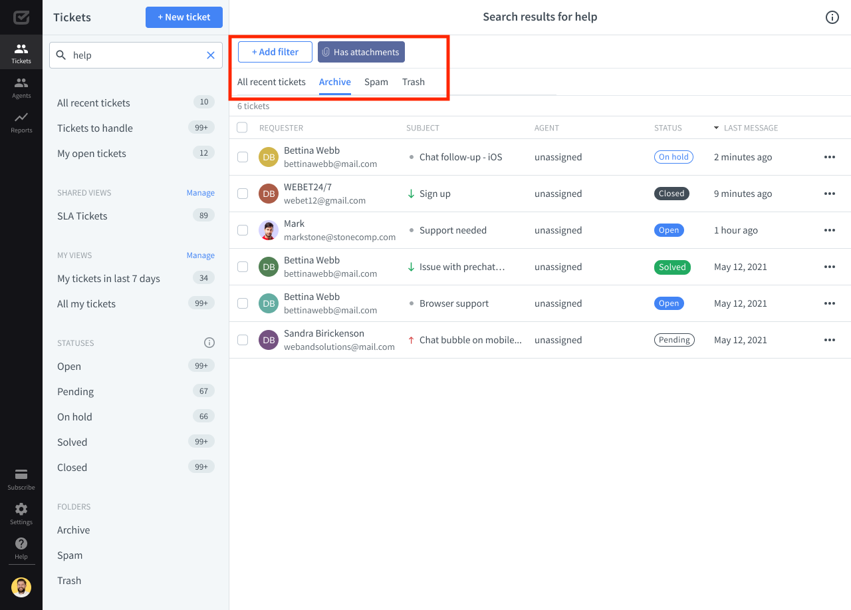
Task: Click the Closed status badge
Action: (671, 194)
